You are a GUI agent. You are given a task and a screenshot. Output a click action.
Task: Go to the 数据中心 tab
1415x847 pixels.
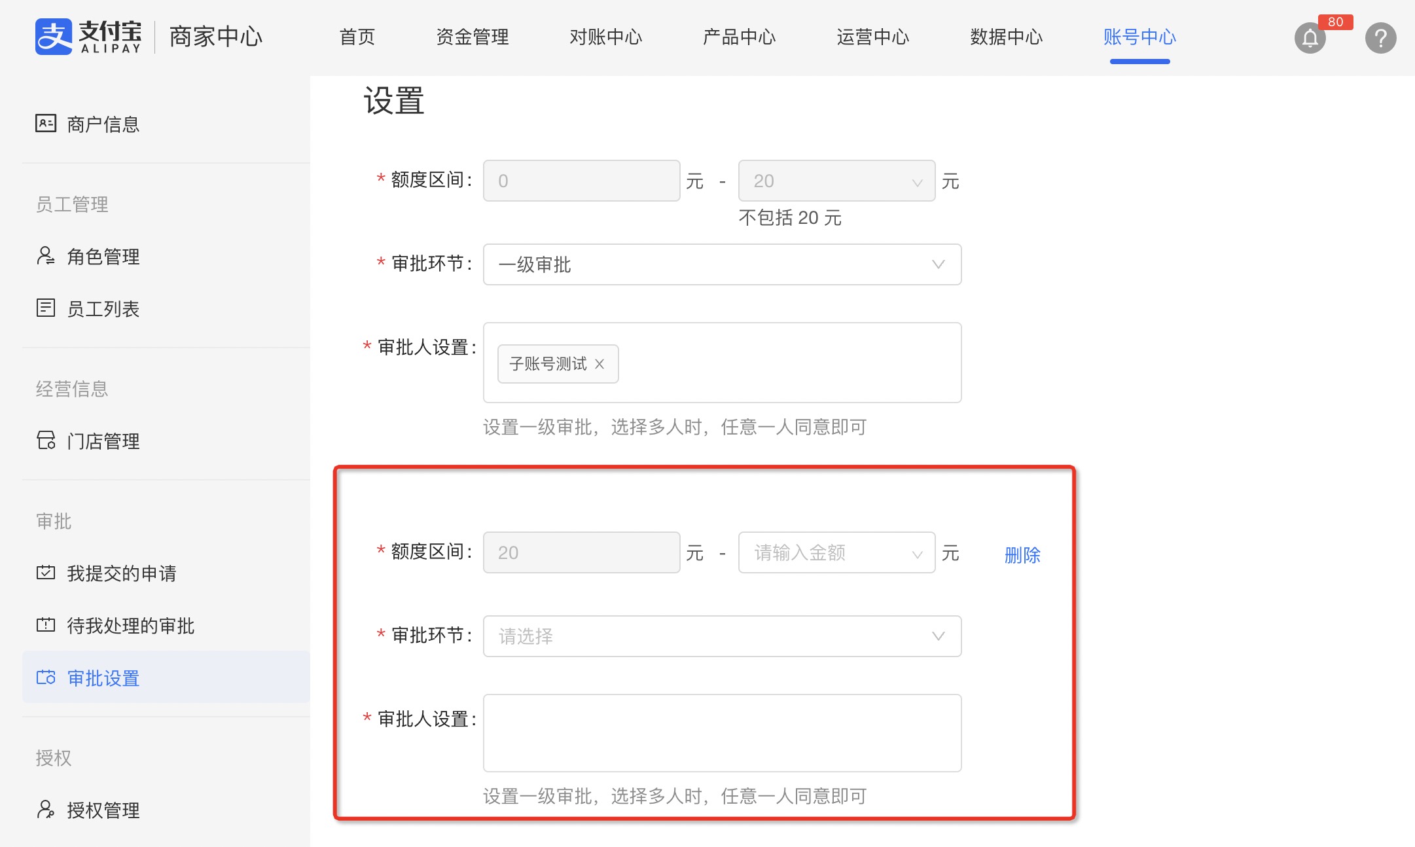click(x=1006, y=37)
